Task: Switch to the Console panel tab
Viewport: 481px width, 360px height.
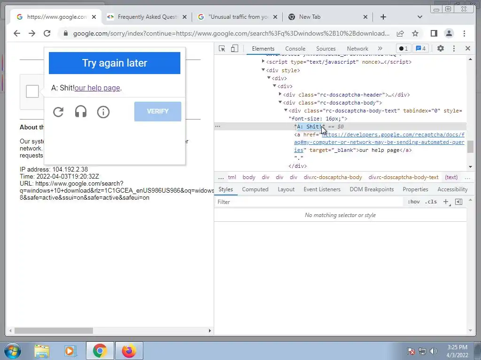Action: pyautogui.click(x=295, y=49)
